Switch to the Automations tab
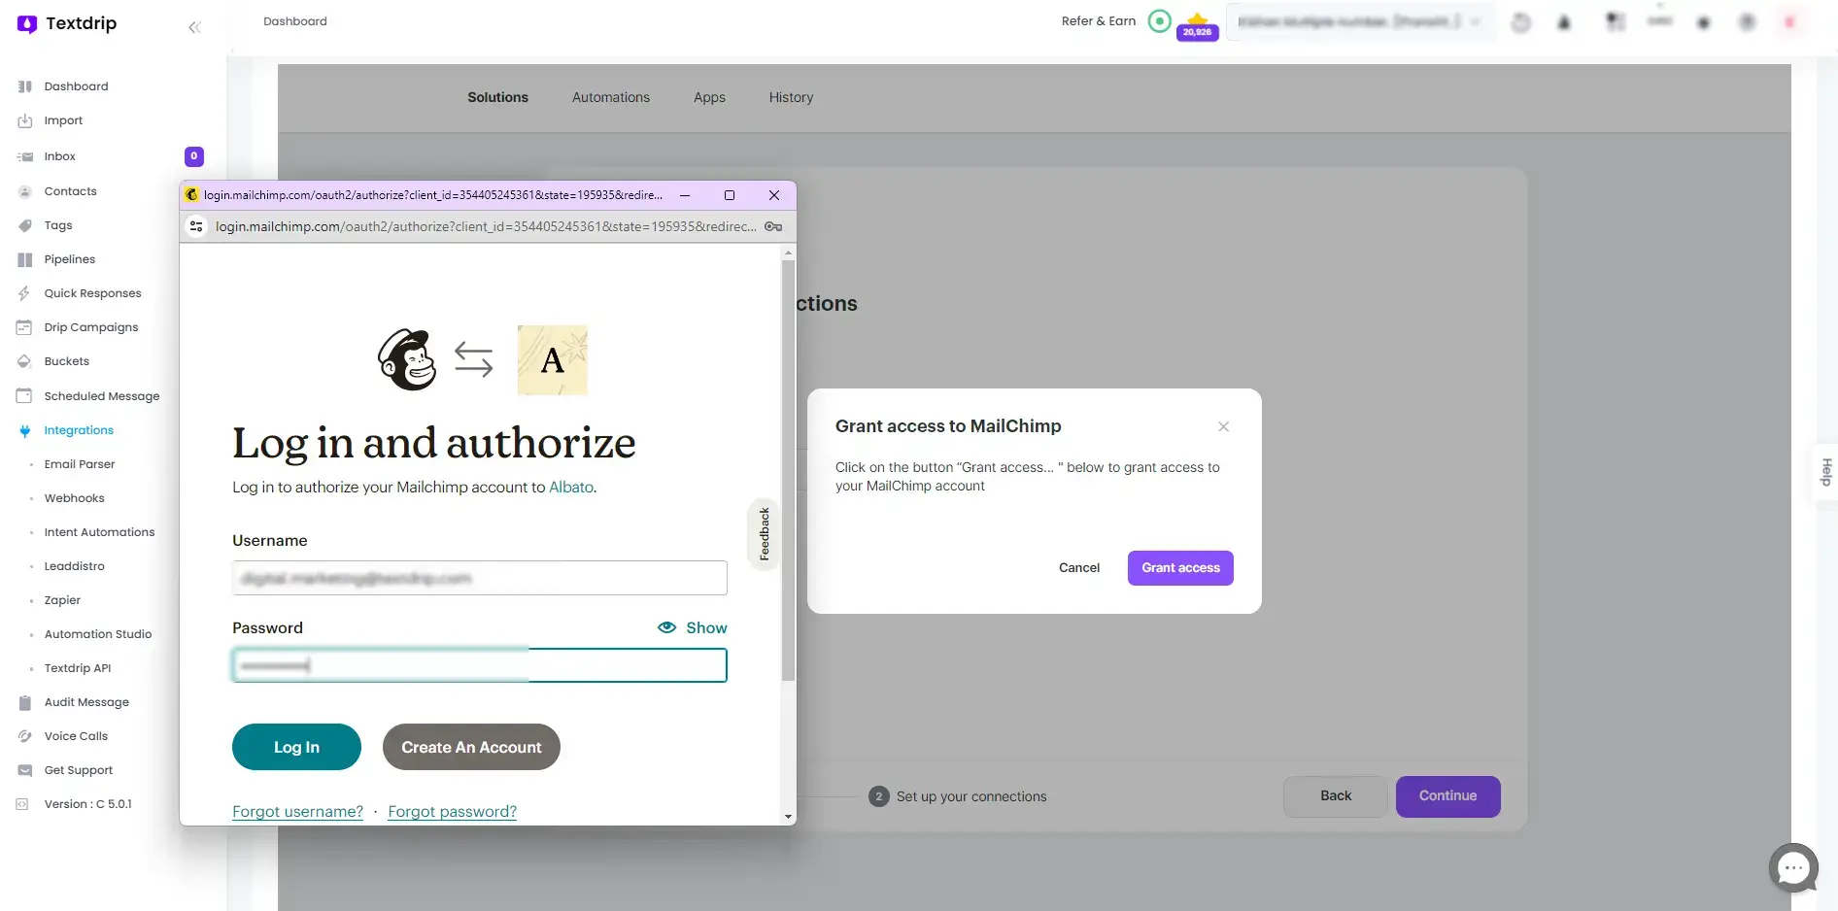Image resolution: width=1838 pixels, height=911 pixels. [x=610, y=97]
